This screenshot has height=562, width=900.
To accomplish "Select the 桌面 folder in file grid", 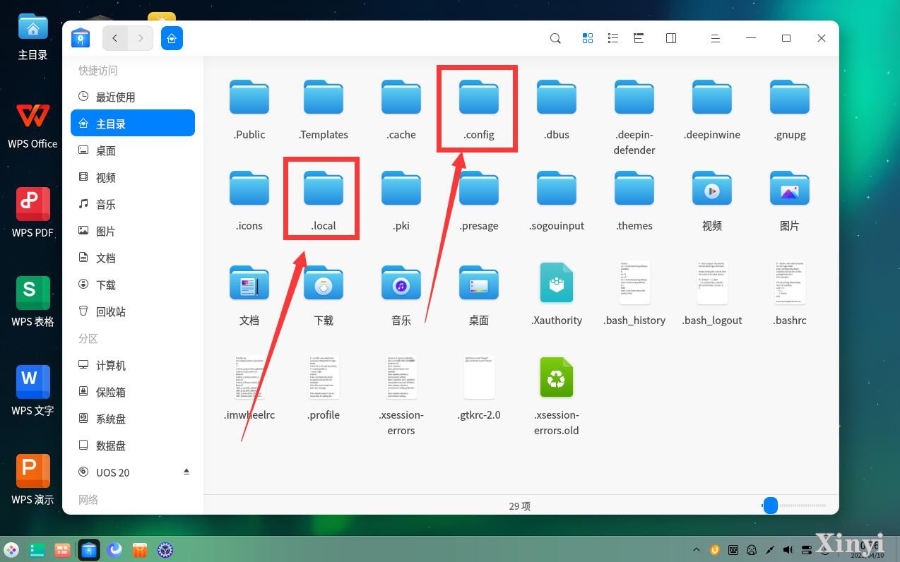I will point(479,283).
